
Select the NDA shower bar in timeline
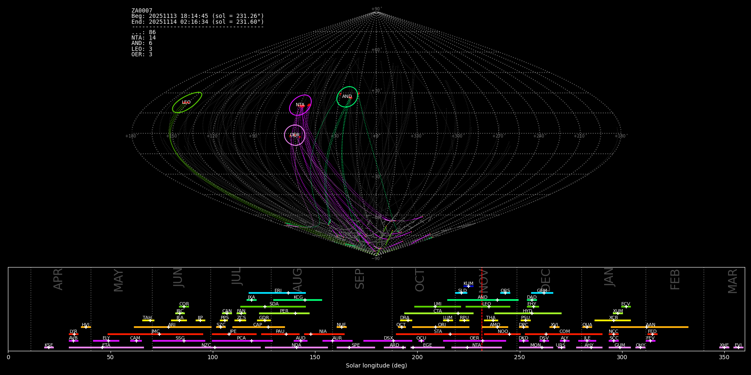point(296,347)
